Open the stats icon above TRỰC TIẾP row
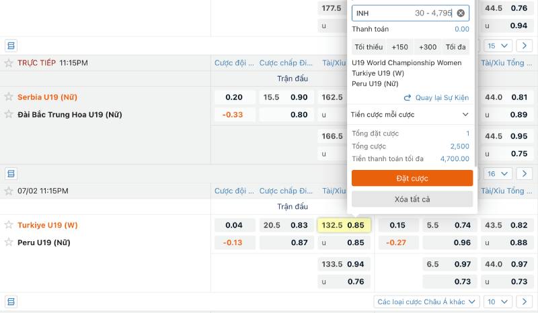 coord(11,46)
